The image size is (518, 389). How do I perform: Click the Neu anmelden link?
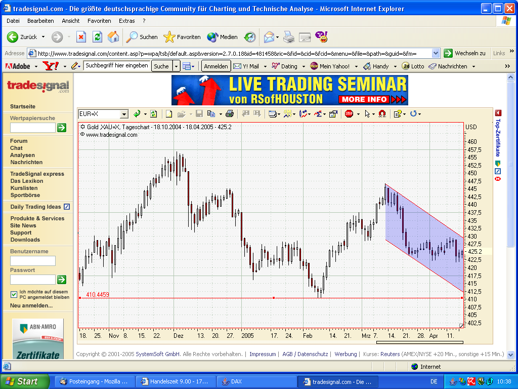click(31, 305)
